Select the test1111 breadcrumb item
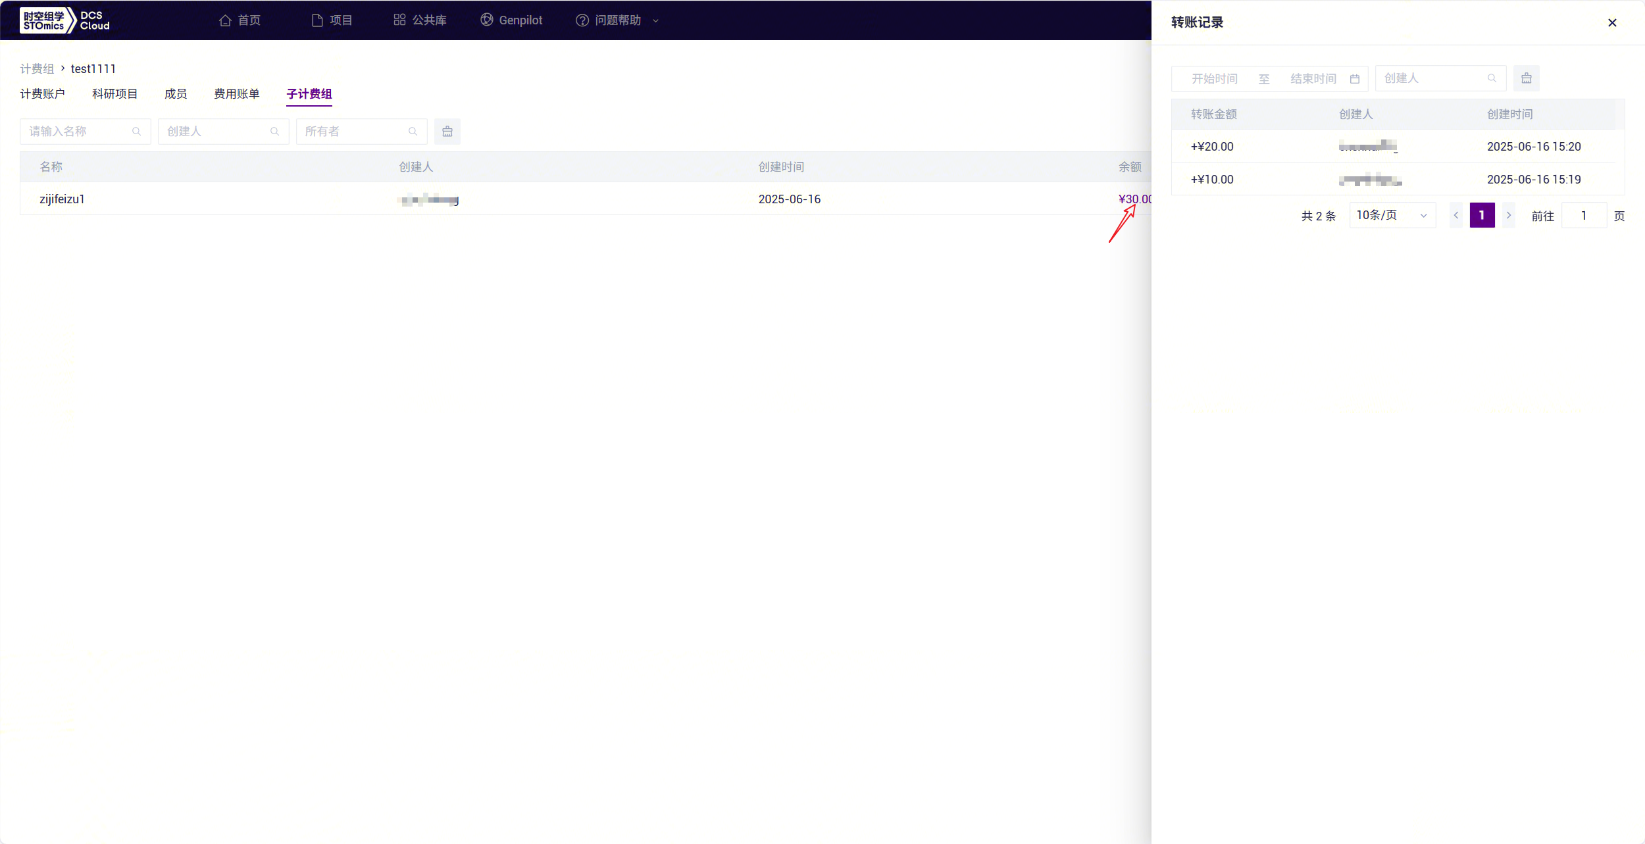1645x844 pixels. (x=93, y=68)
